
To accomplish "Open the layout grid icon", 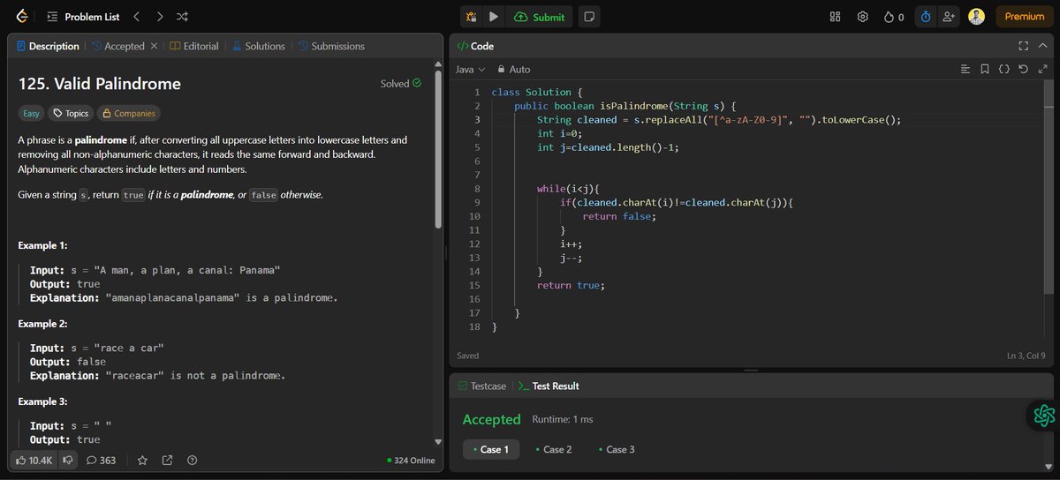I will [x=836, y=17].
